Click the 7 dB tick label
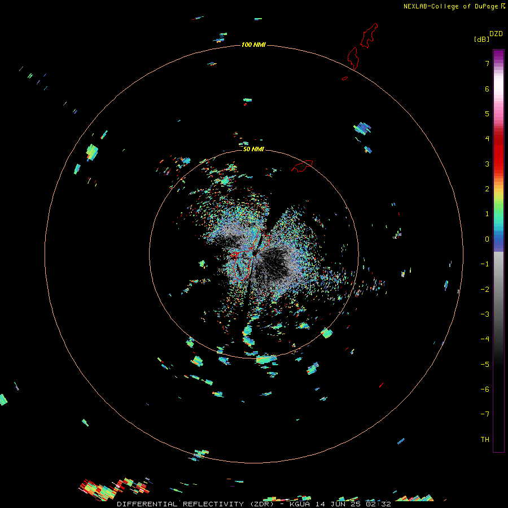This screenshot has width=508, height=508. coord(487,63)
